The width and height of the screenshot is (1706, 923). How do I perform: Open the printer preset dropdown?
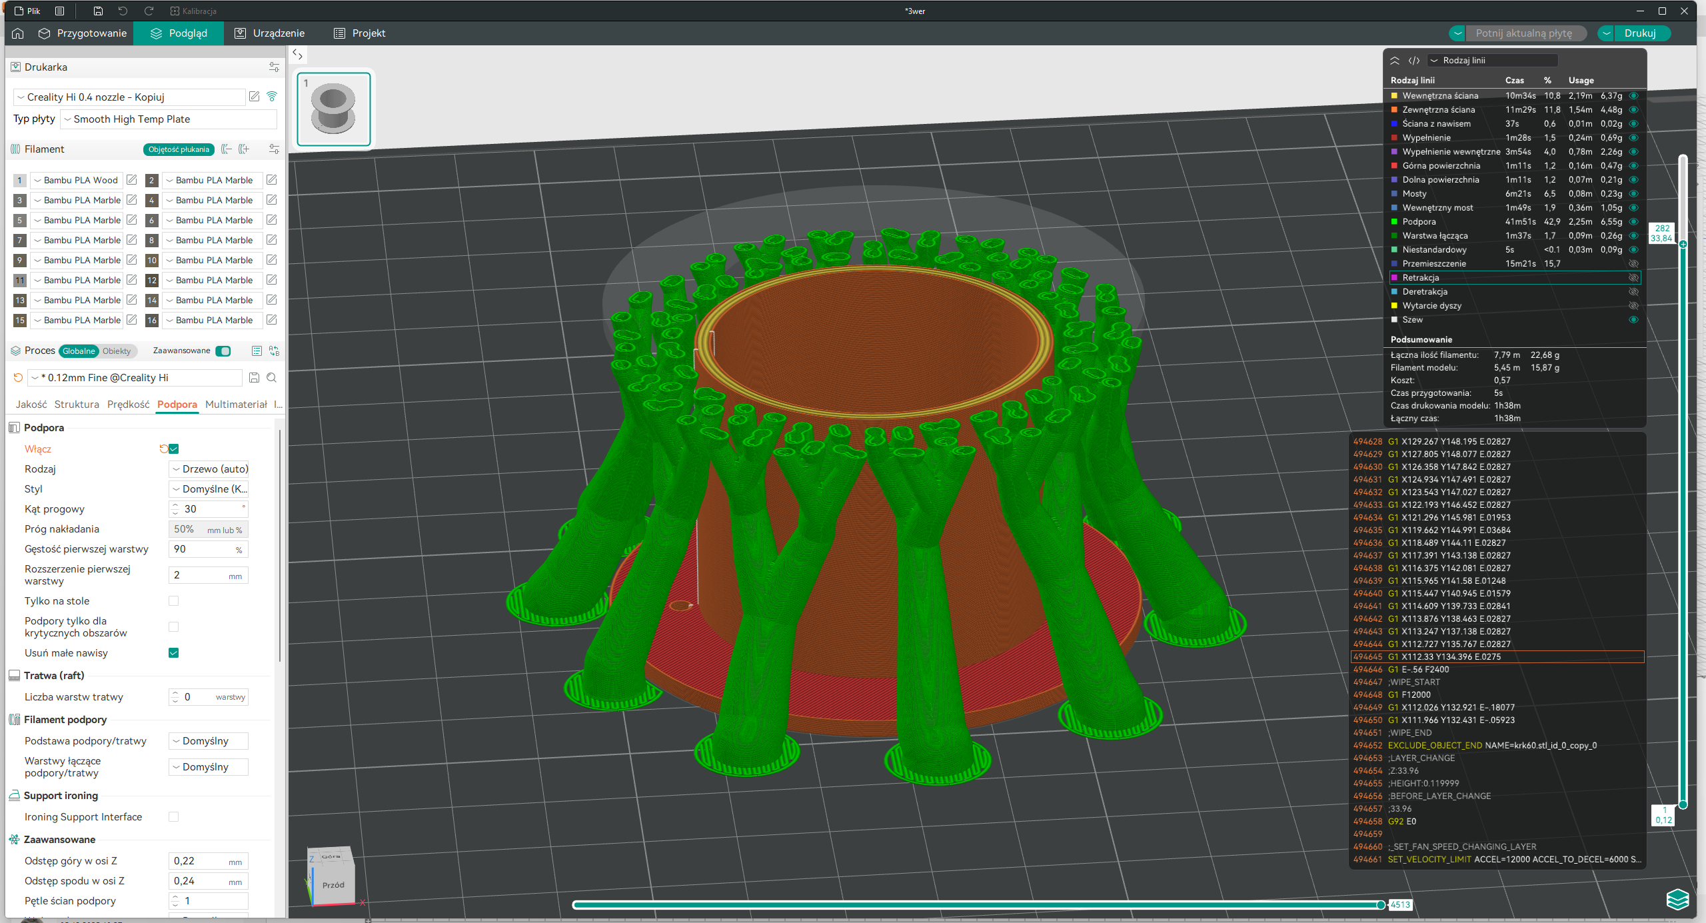click(x=129, y=97)
